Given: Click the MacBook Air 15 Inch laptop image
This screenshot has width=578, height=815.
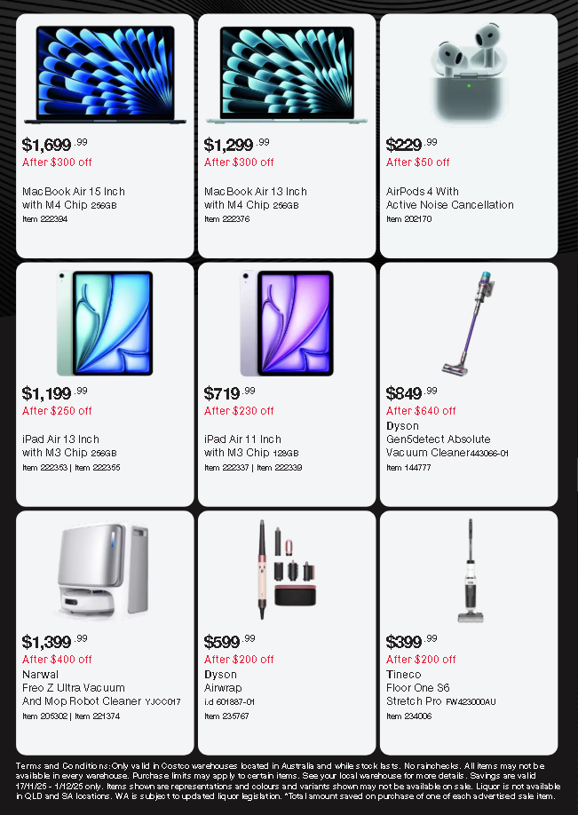Looking at the screenshot, I should tap(106, 74).
